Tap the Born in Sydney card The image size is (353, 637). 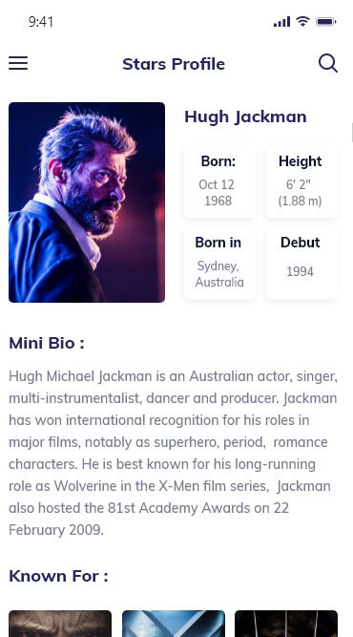click(219, 264)
